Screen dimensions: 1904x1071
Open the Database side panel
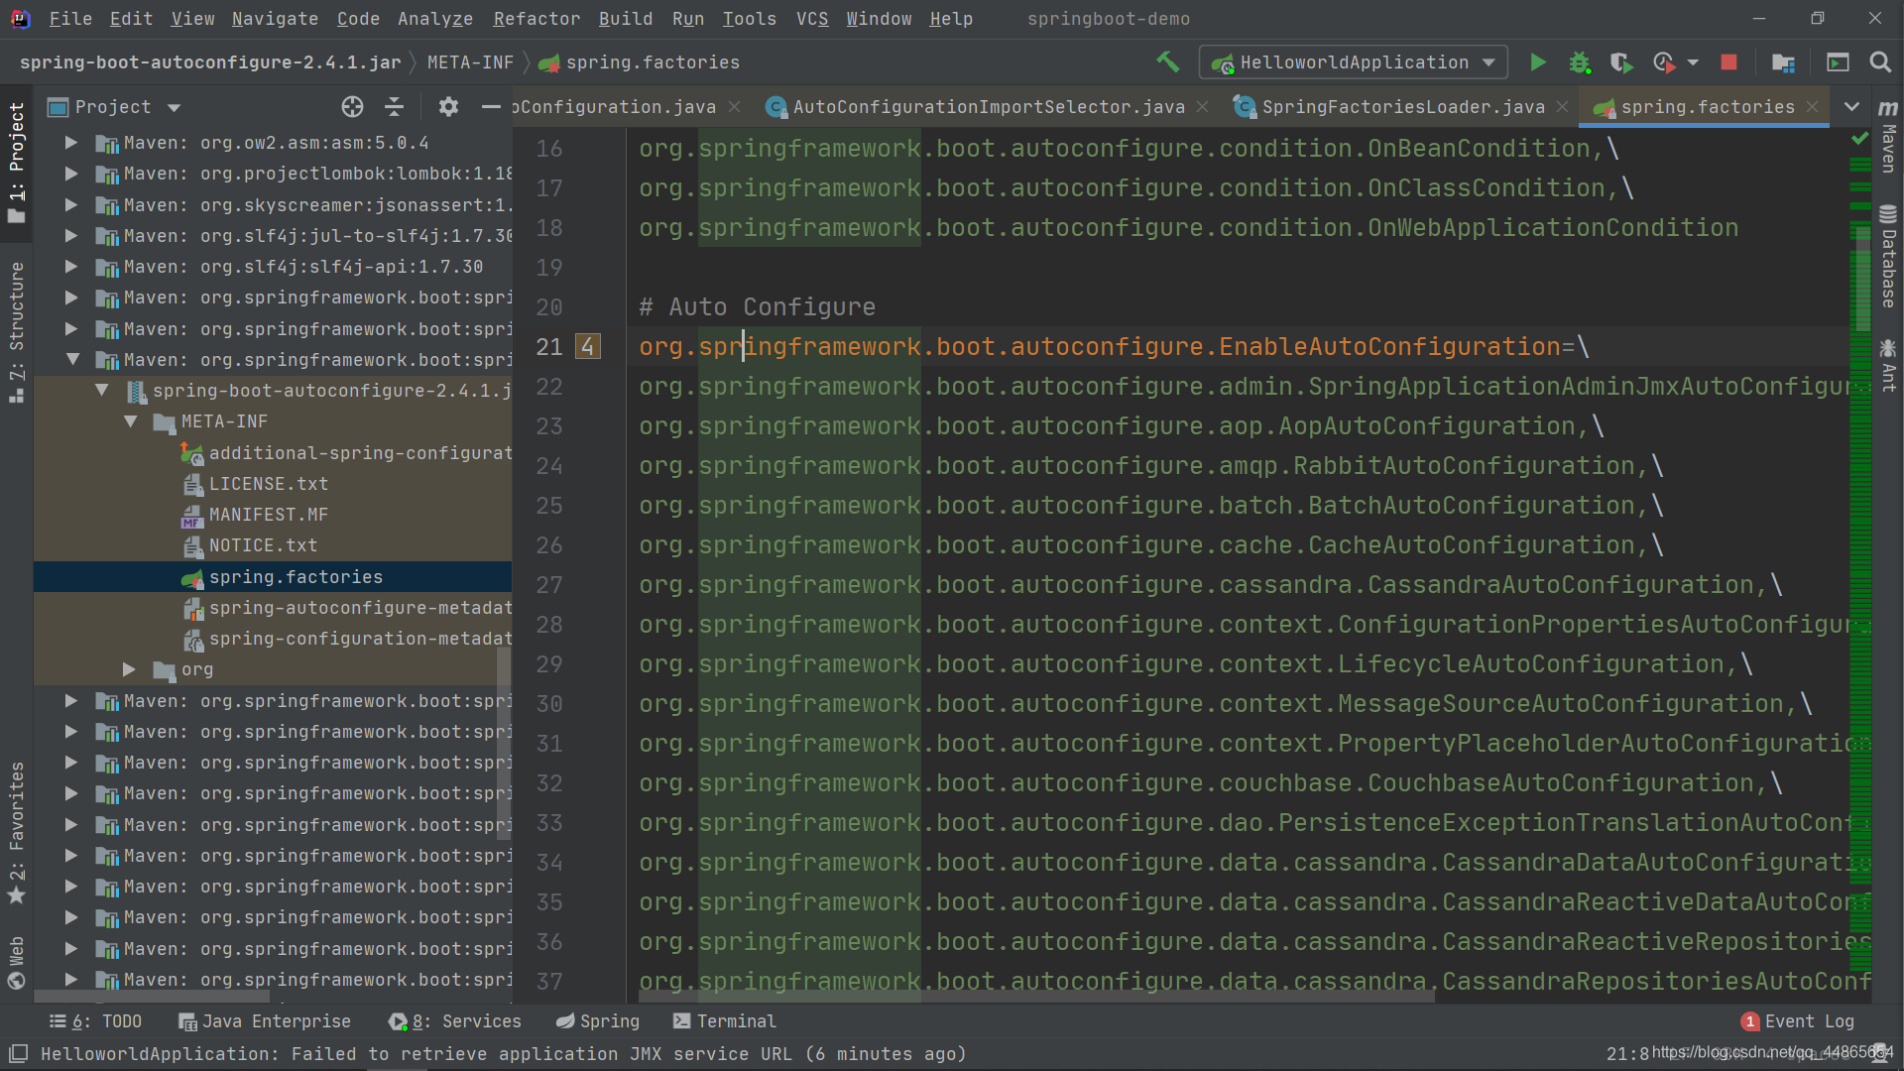[1888, 257]
